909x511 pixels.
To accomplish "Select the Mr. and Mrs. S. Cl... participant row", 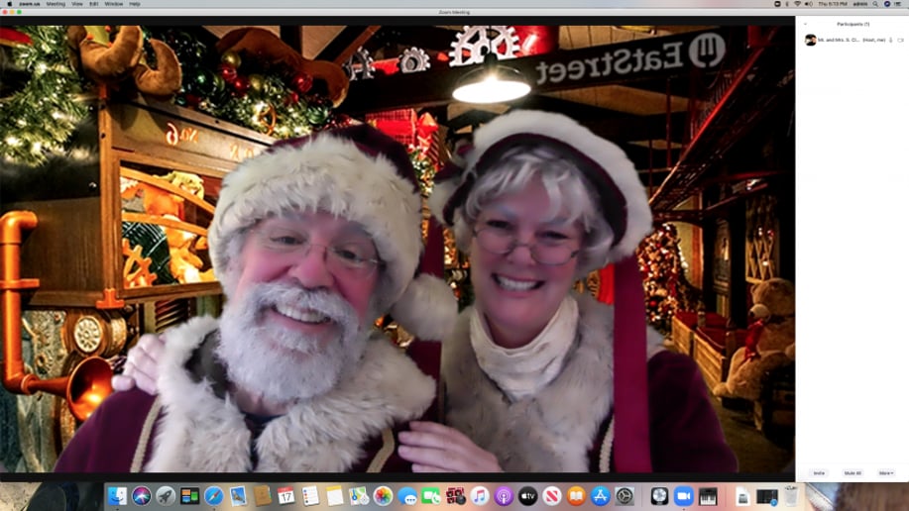I will tap(852, 40).
